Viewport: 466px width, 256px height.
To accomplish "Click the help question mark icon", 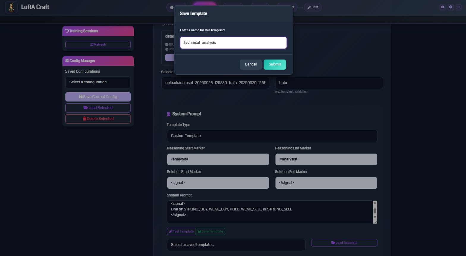I will click(x=451, y=7).
